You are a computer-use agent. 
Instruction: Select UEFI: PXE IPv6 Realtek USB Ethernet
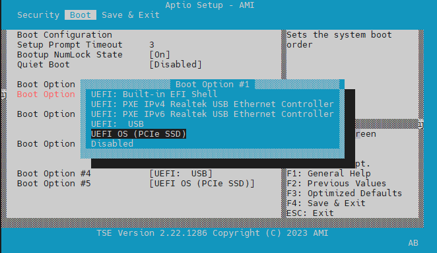pyautogui.click(x=213, y=114)
